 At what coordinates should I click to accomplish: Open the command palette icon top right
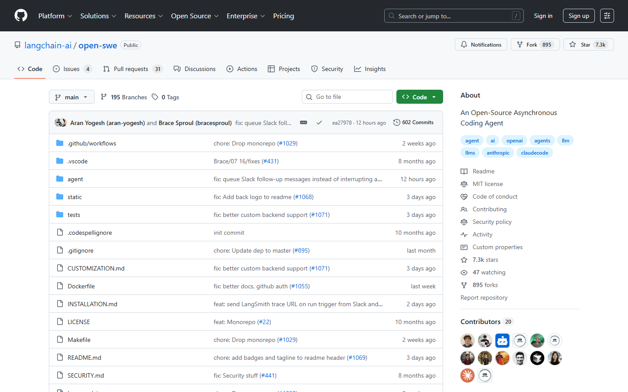(x=607, y=15)
